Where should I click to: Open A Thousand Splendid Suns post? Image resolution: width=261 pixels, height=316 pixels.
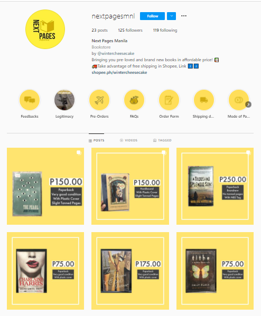(x=215, y=186)
